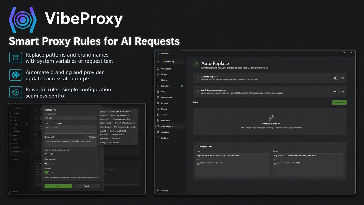Click the 'Rules' section heading
364x205 pixels.
195,102
